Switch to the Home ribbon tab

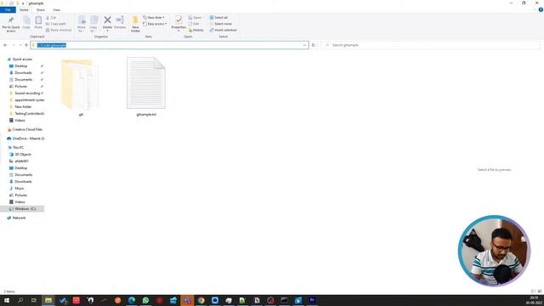pos(24,10)
